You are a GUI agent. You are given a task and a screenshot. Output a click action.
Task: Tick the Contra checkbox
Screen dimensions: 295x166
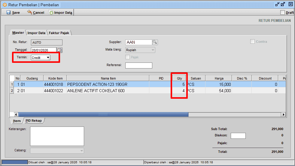[x=253, y=42]
